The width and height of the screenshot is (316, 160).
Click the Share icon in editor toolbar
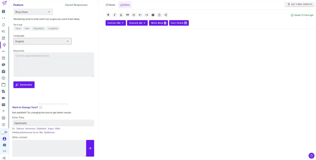[166, 15]
